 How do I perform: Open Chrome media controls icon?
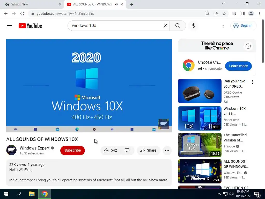tap(234, 13)
